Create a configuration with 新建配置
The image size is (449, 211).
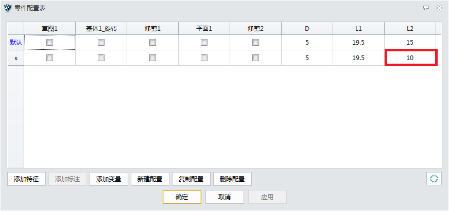point(150,179)
